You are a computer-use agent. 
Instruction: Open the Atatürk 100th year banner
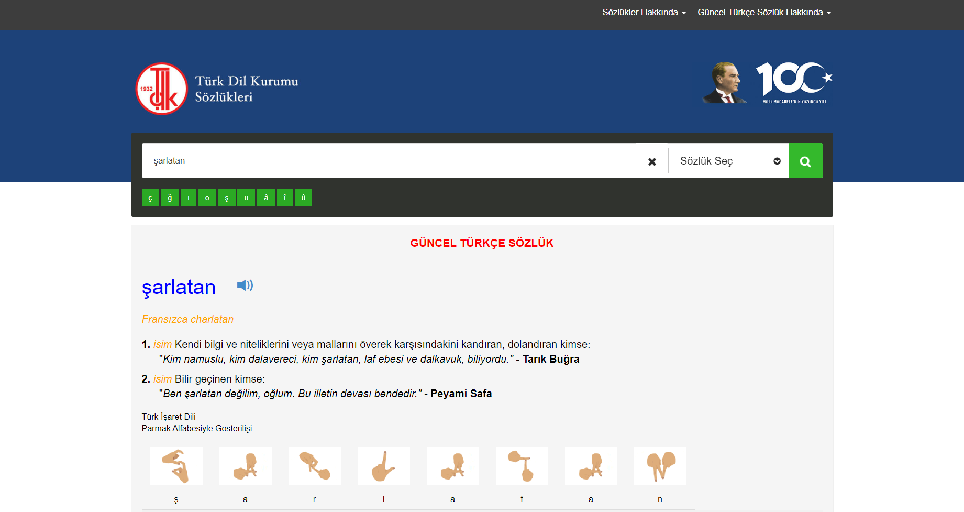click(767, 83)
